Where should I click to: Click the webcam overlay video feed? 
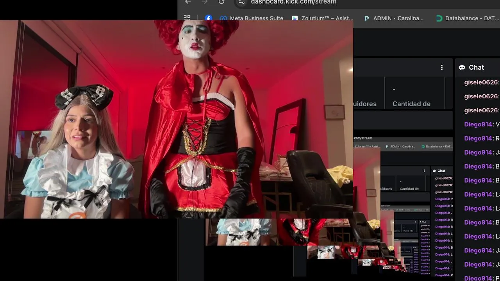click(x=177, y=119)
